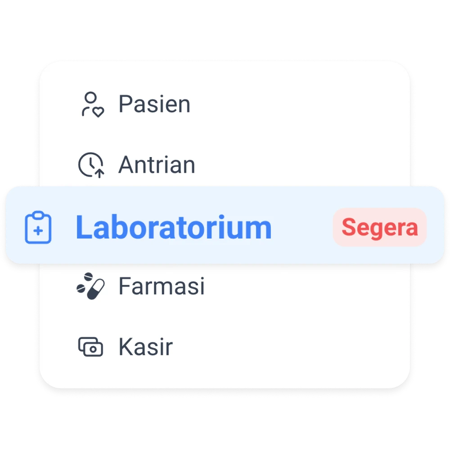Click the highlighted blue Laboratorium row background
The image size is (450, 450).
click(301, 227)
